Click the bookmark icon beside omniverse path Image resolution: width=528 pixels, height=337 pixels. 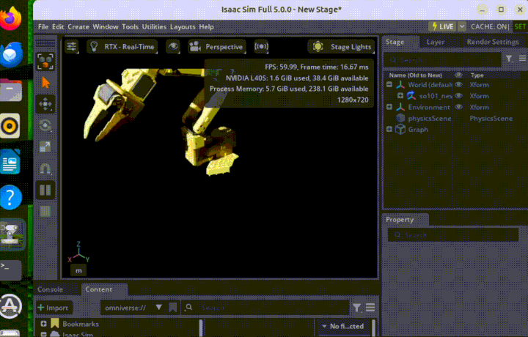click(172, 308)
